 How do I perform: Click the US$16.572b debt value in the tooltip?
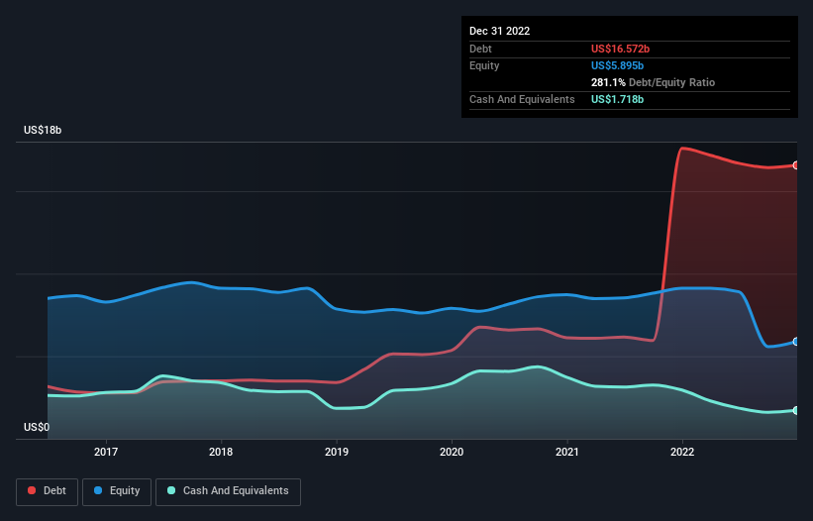[x=620, y=49]
